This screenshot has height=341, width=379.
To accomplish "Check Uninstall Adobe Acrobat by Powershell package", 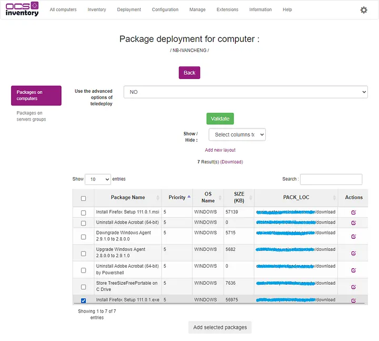I will point(83,270).
